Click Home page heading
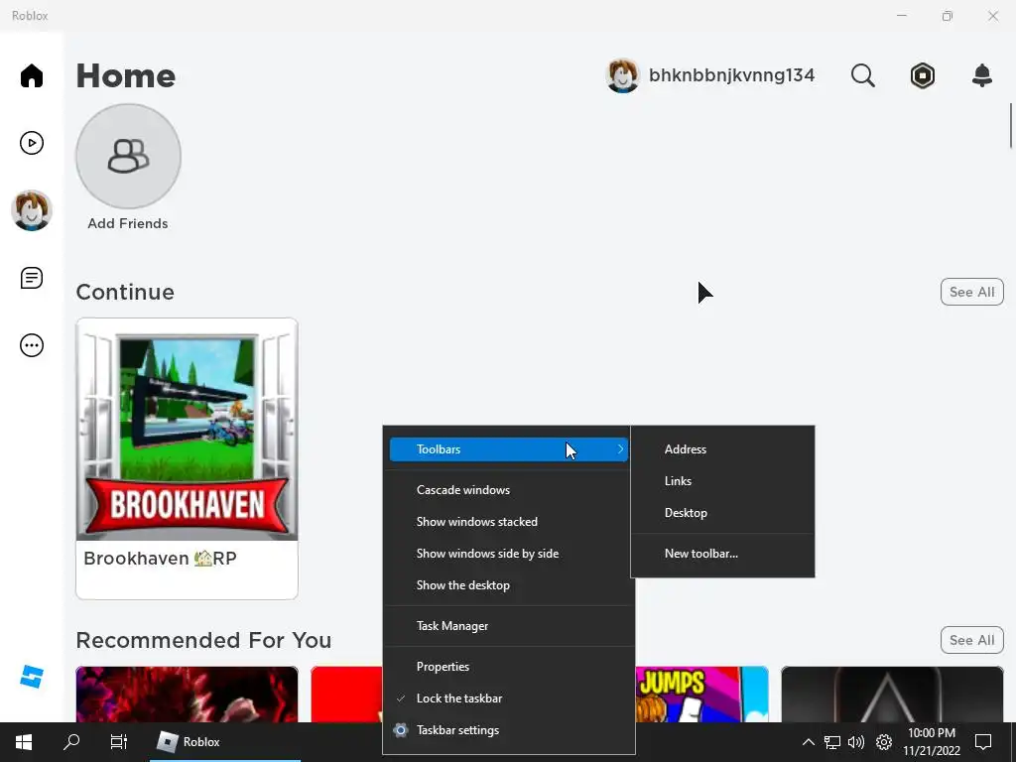The width and height of the screenshot is (1016, 762). point(126,75)
